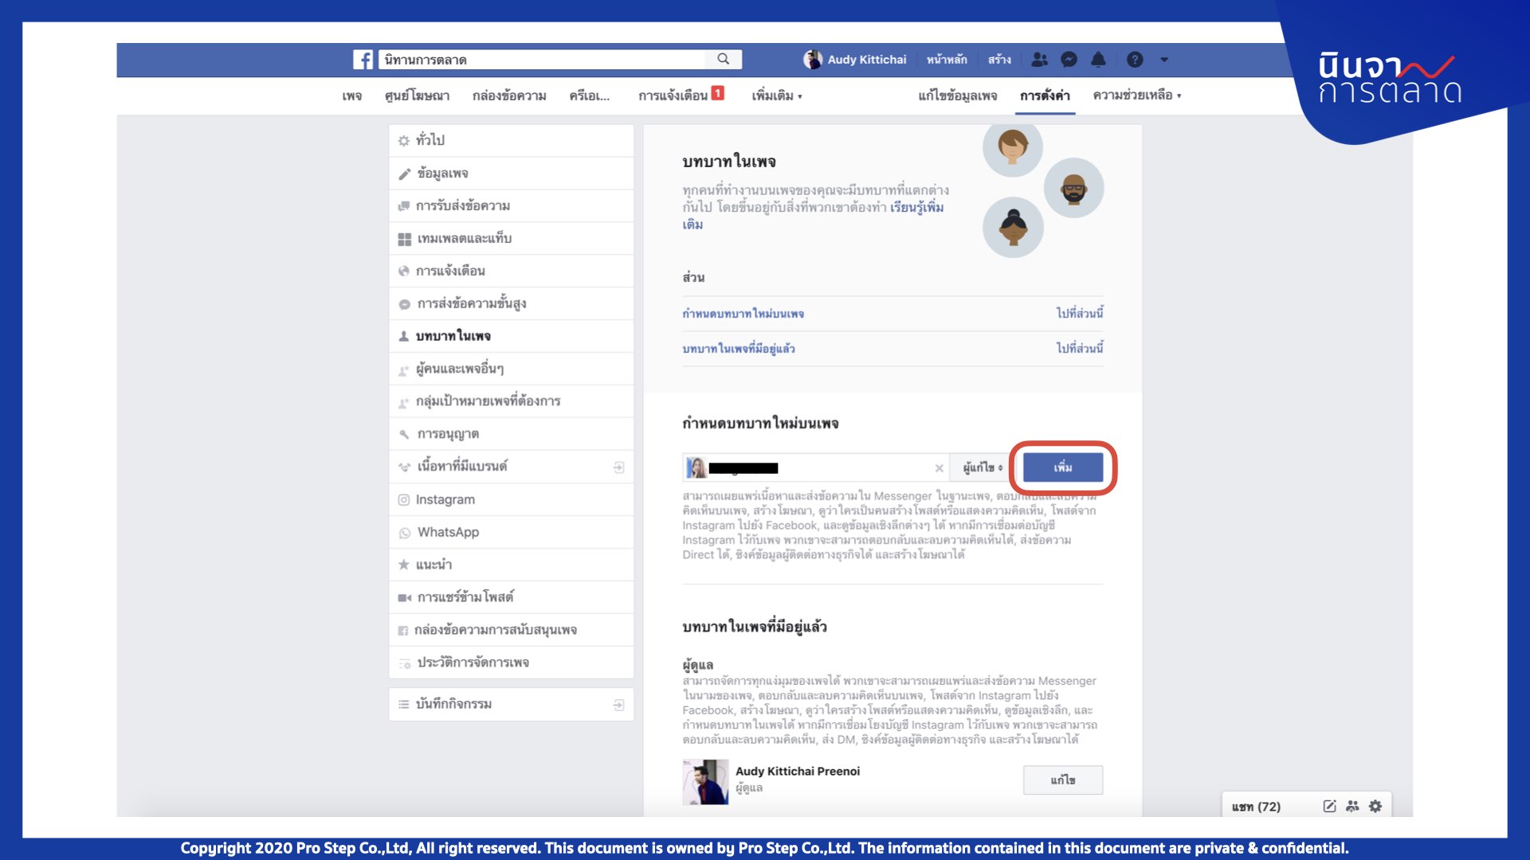Open chat settings gear icon

click(1375, 807)
